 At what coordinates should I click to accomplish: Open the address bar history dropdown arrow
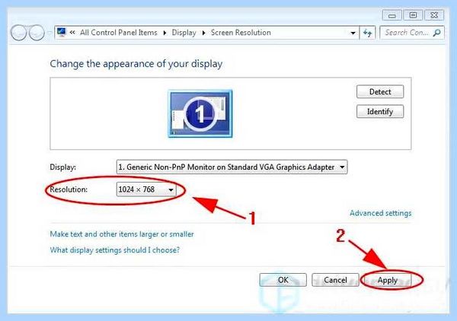tap(353, 33)
